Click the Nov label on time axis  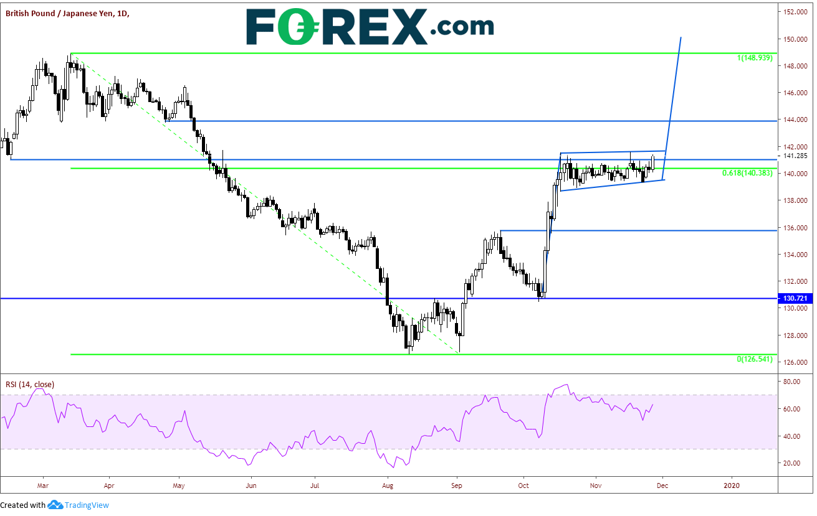click(596, 485)
